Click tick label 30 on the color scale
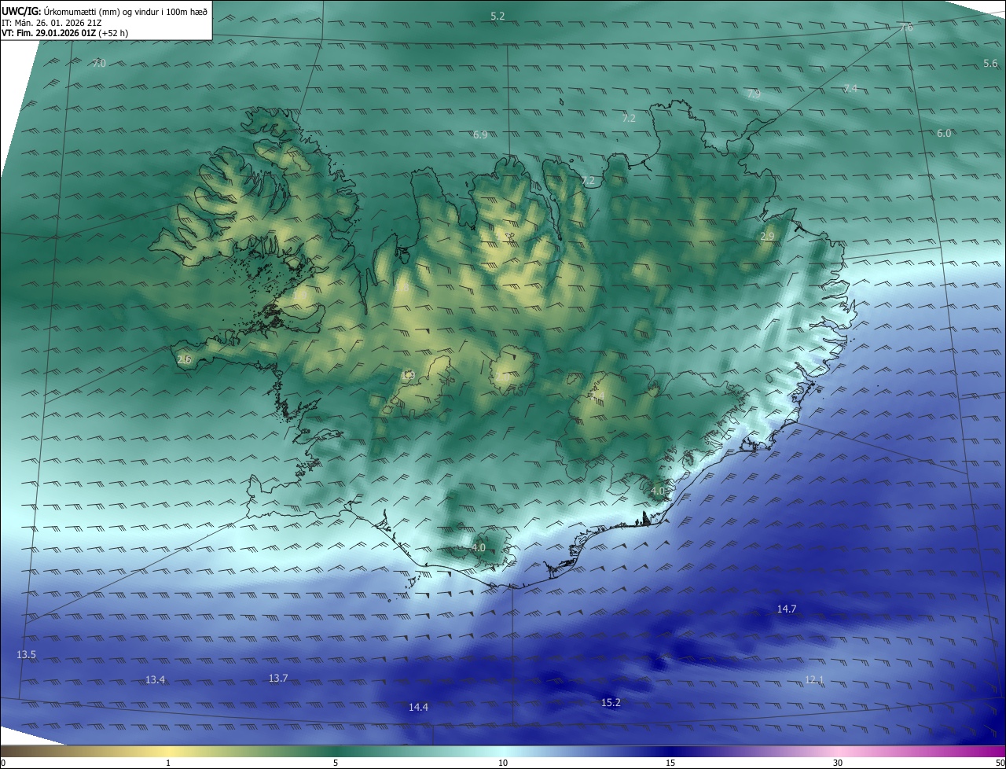The image size is (1006, 769). (838, 763)
